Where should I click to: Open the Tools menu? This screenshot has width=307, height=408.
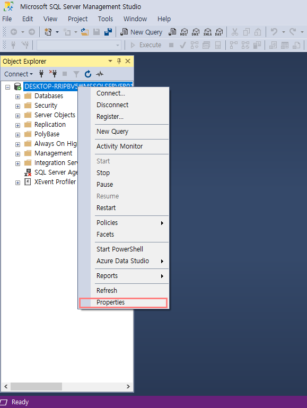pos(106,19)
